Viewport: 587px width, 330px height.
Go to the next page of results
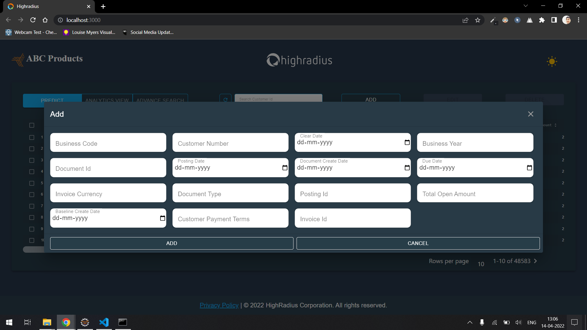[535, 261]
